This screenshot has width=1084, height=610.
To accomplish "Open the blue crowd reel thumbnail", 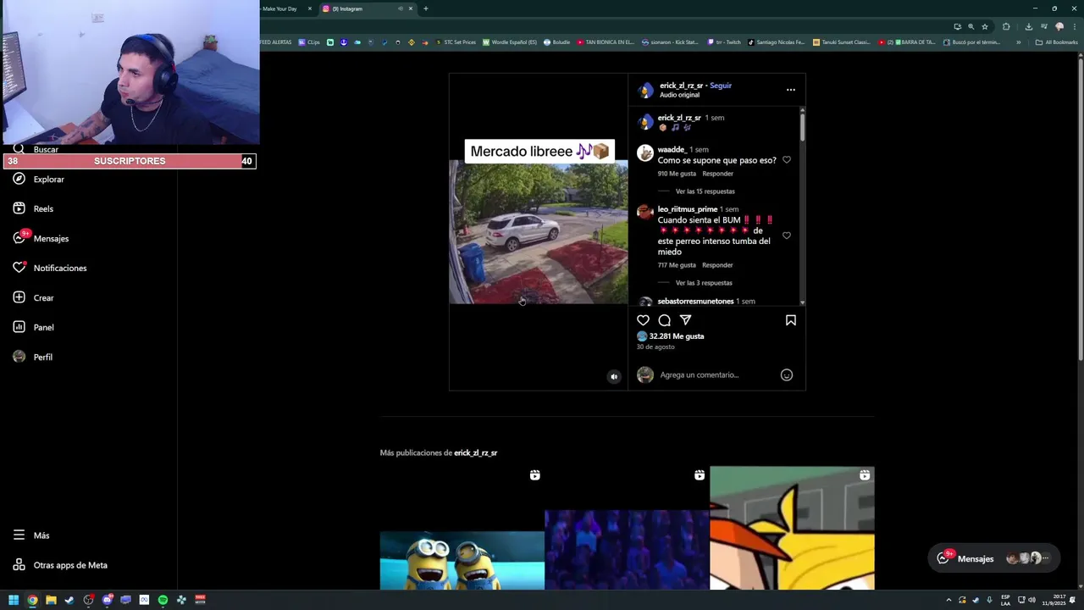I will pos(627,528).
